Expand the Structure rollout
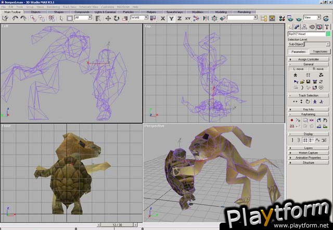 (309, 162)
